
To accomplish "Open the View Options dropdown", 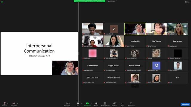I will coord(112,1).
